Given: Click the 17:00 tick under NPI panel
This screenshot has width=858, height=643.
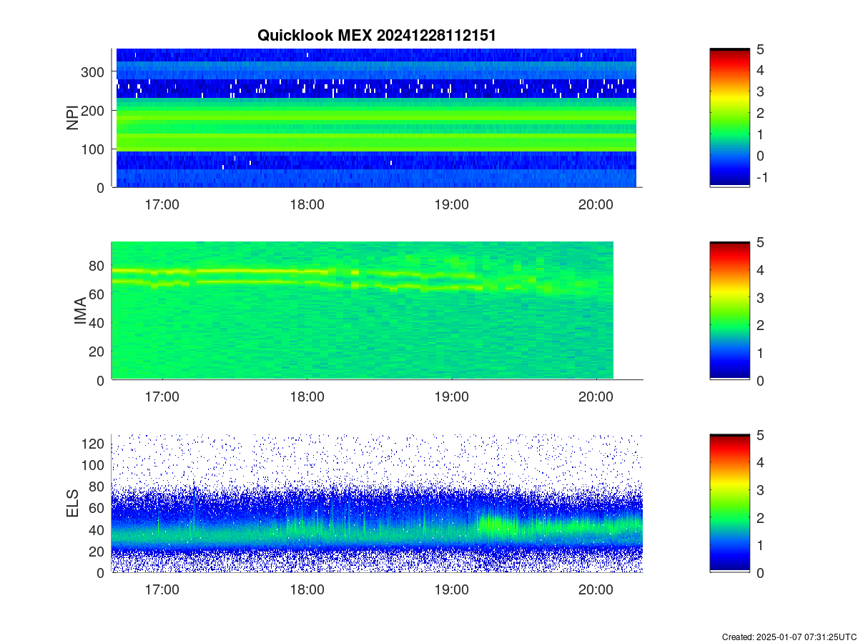Looking at the screenshot, I should pyautogui.click(x=162, y=204).
